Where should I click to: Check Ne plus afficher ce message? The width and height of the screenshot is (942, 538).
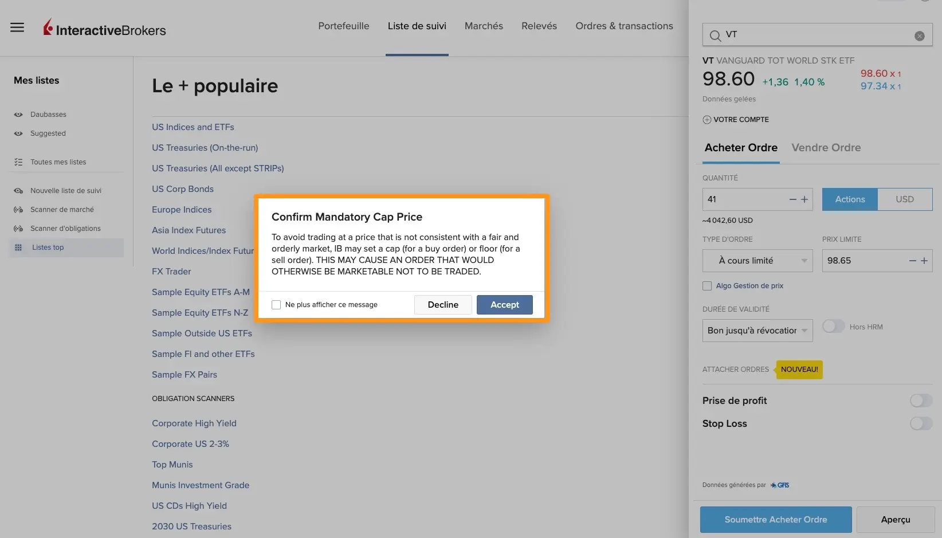click(276, 305)
